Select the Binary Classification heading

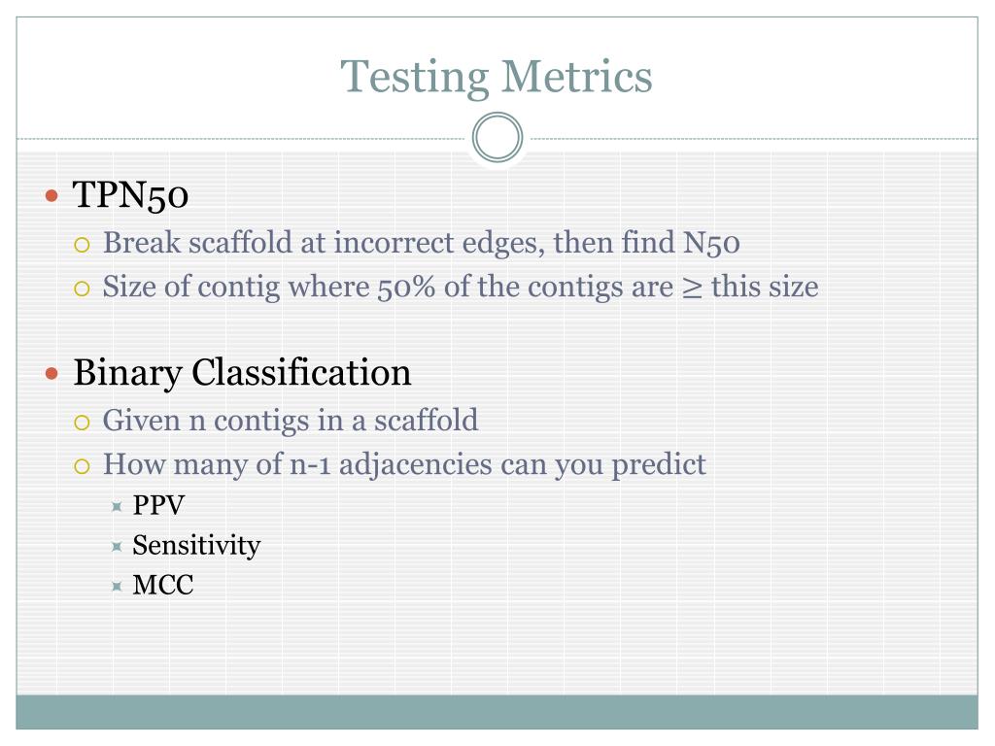point(242,373)
